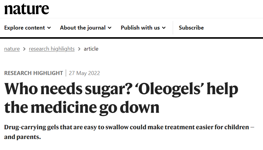This screenshot has width=263, height=150.
Task: Click the RESEARCH HIGHLIGHT category label
Action: [x=33, y=73]
